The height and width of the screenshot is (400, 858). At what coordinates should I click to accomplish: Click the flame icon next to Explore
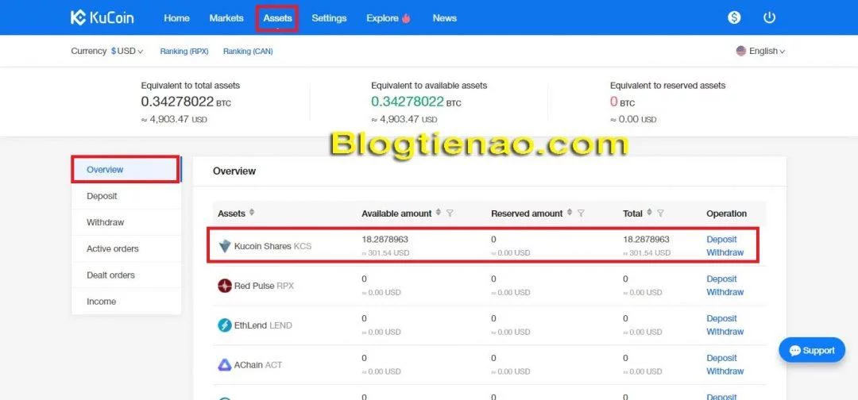[406, 18]
